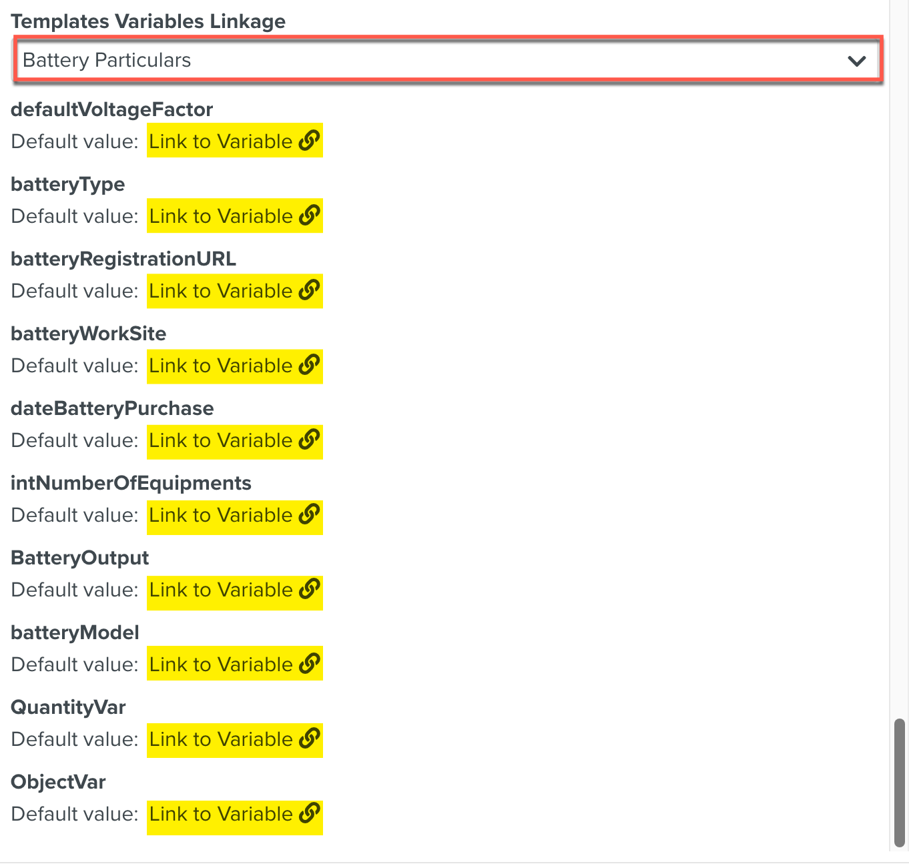Click the chain link icon for defaultVoltageFactor
The width and height of the screenshot is (909, 866).
pos(310,141)
